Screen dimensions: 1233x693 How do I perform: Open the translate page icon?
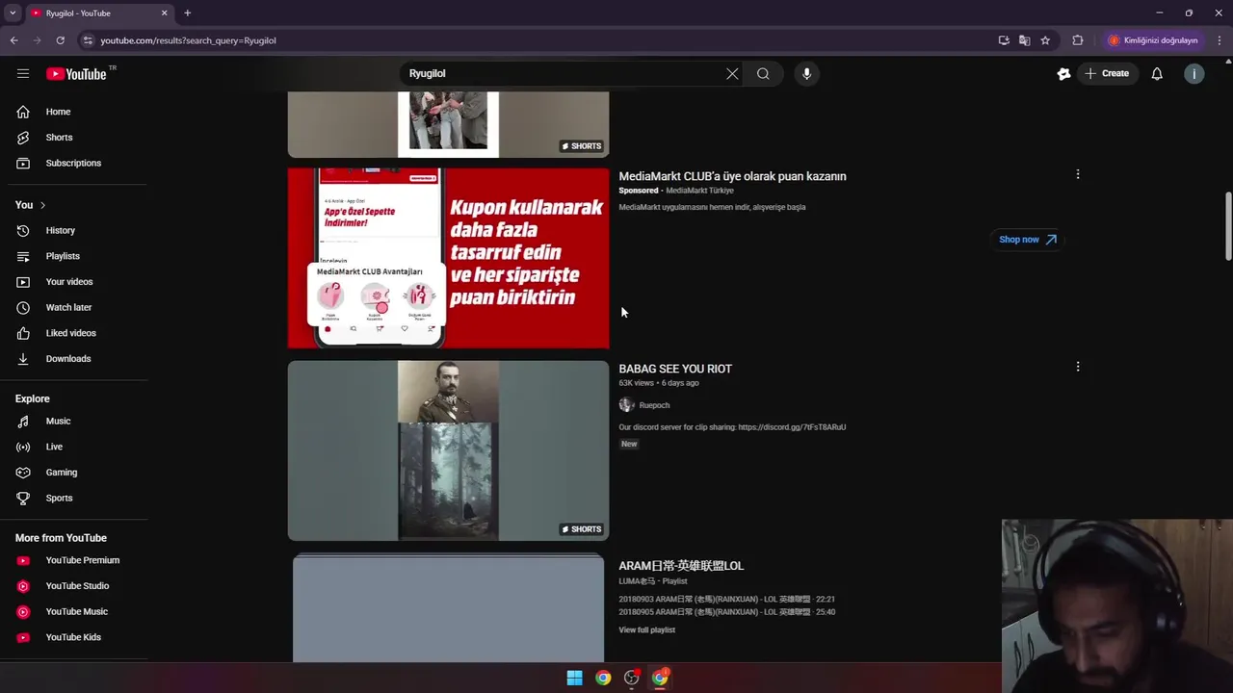(x=1024, y=40)
